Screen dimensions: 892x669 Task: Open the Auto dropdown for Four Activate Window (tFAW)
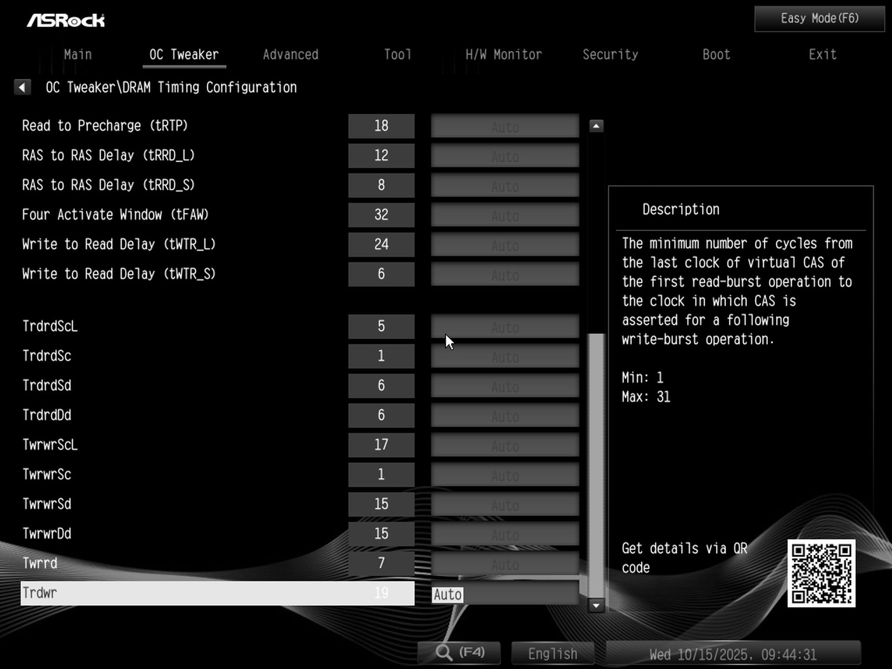click(x=505, y=215)
